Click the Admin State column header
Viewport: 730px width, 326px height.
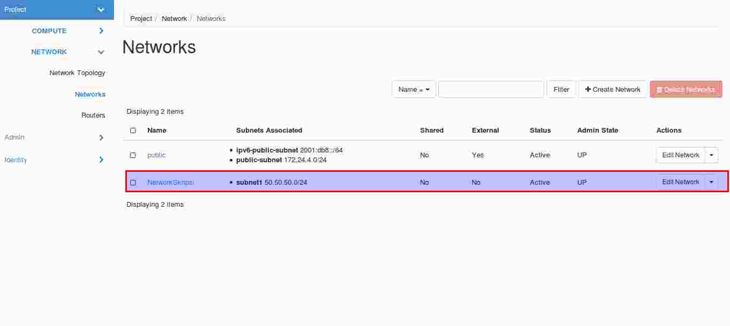[598, 131]
